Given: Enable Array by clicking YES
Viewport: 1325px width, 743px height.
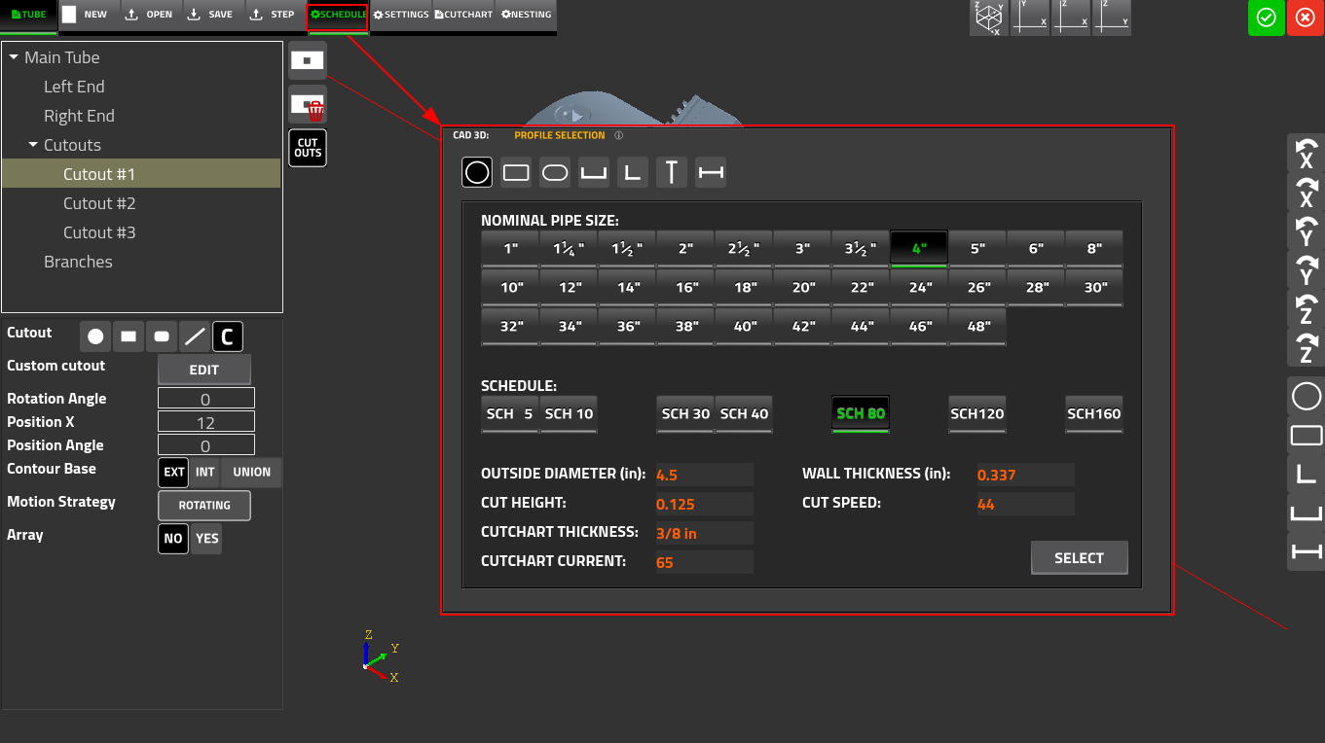Looking at the screenshot, I should coord(206,538).
